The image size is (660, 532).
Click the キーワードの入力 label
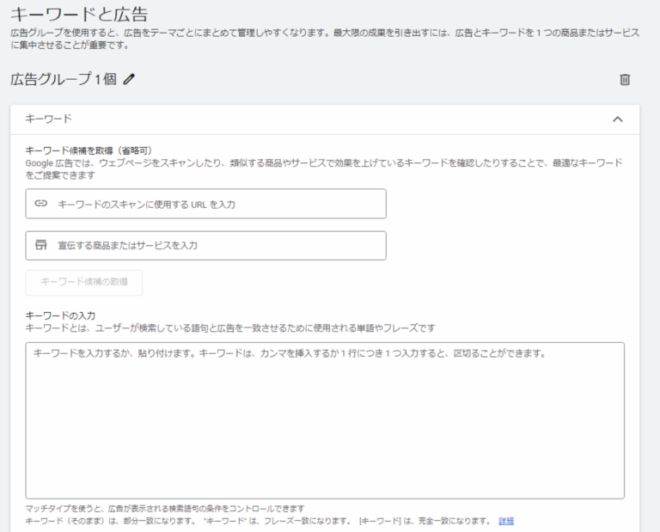click(x=60, y=315)
